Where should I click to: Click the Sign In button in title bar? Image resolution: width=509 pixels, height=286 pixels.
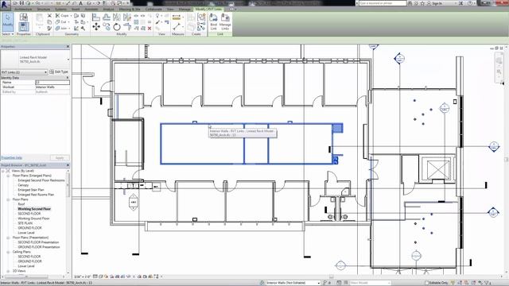pos(435,3)
